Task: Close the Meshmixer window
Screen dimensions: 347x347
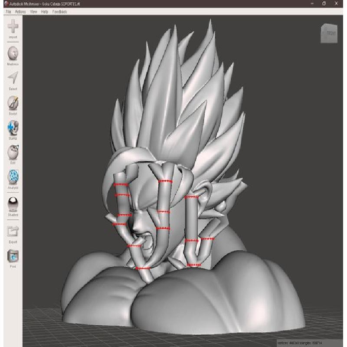Action: (x=336, y=3)
